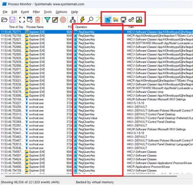
Task: Click the PID column header
Action: [68, 27]
